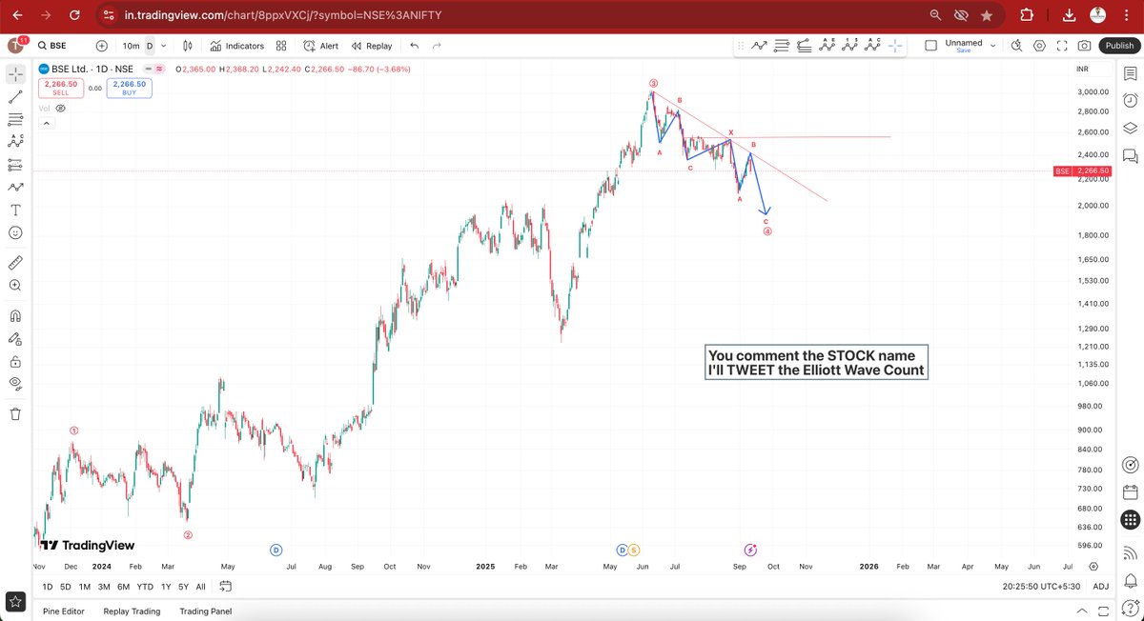1144x621 pixels.
Task: Select the Text annotation tool
Action: (x=15, y=210)
